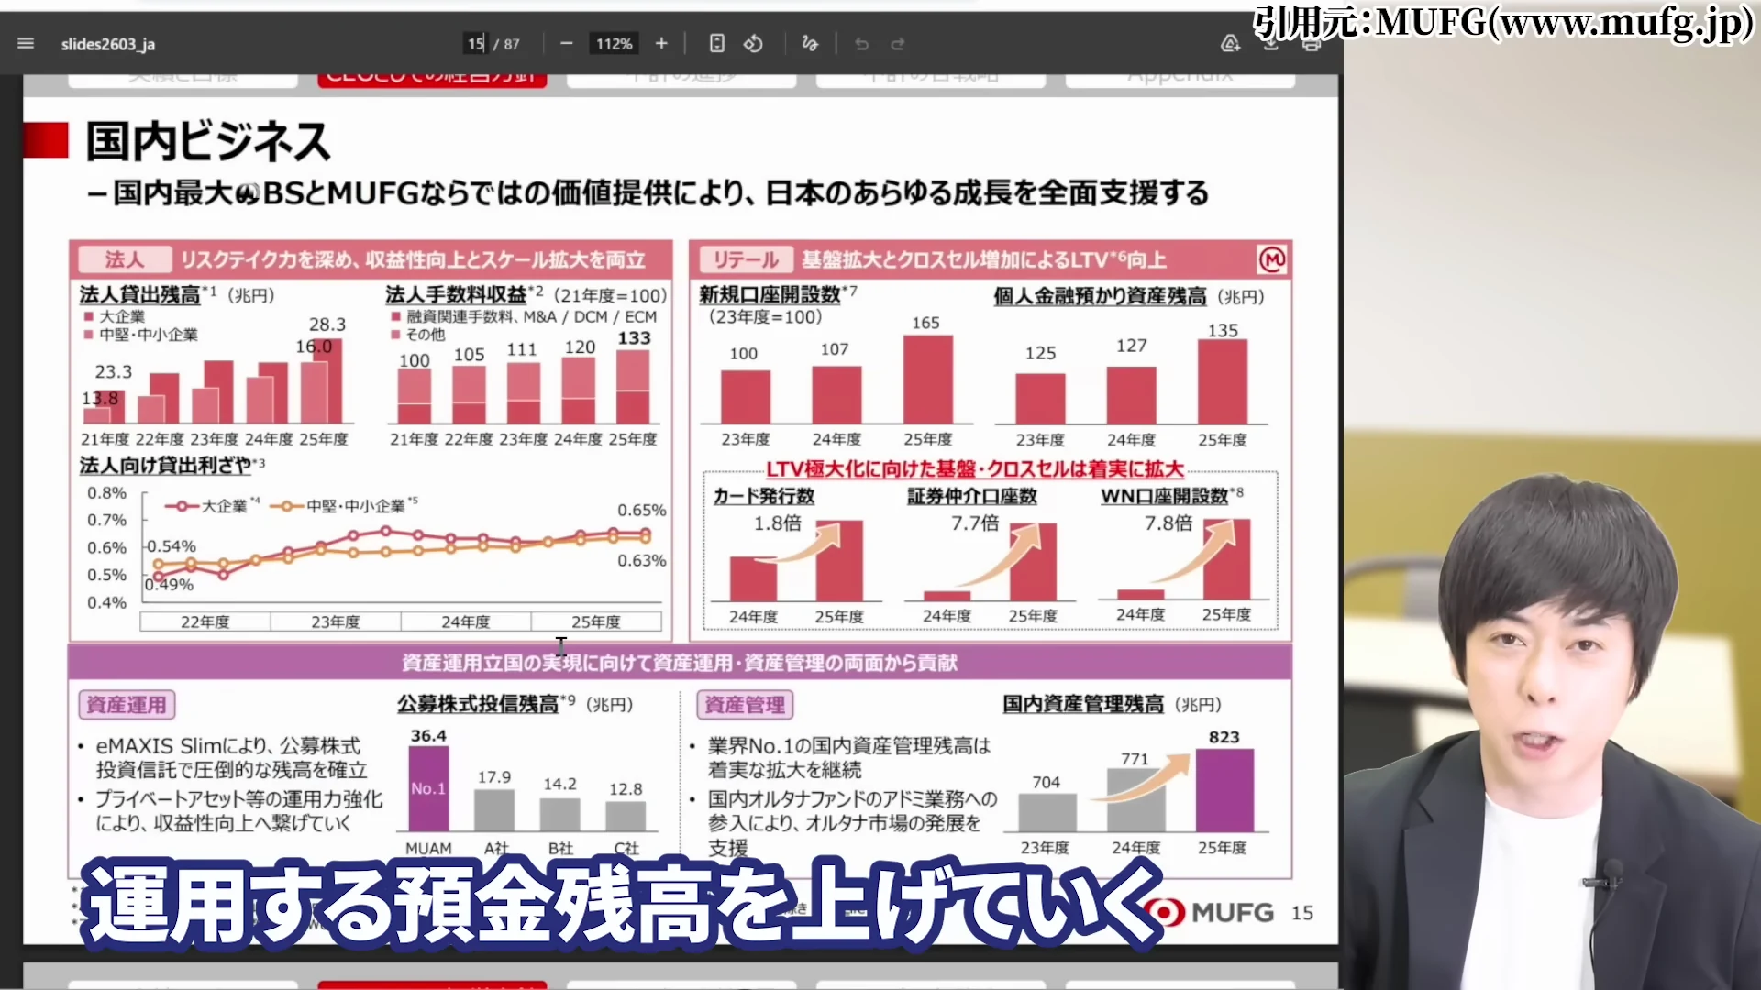Click the 公募株式投信残高 chart title
The height and width of the screenshot is (990, 1761).
[478, 704]
